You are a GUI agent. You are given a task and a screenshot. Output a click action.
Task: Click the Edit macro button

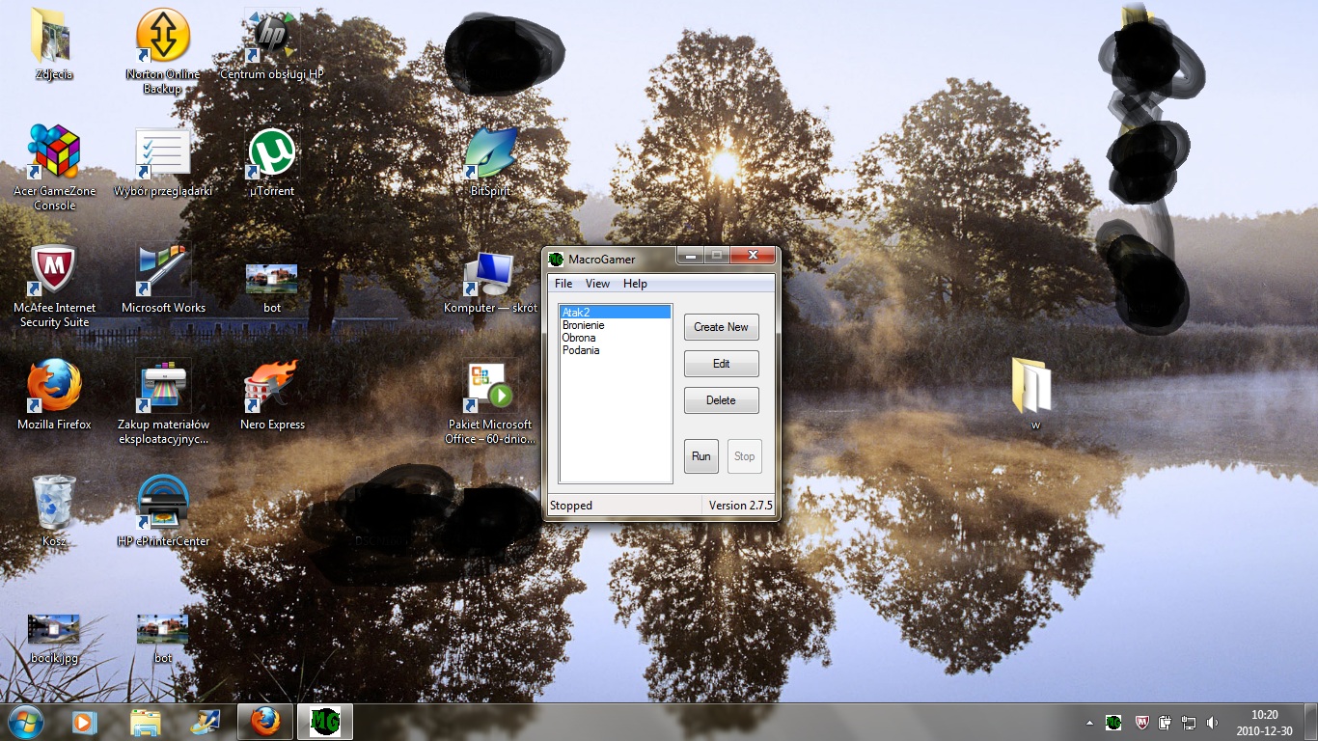click(x=722, y=364)
